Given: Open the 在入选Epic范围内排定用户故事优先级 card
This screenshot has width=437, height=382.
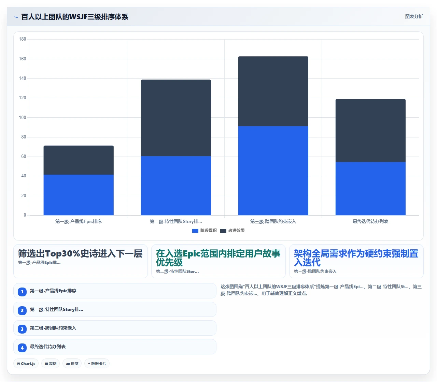Looking at the screenshot, I should coord(218,261).
